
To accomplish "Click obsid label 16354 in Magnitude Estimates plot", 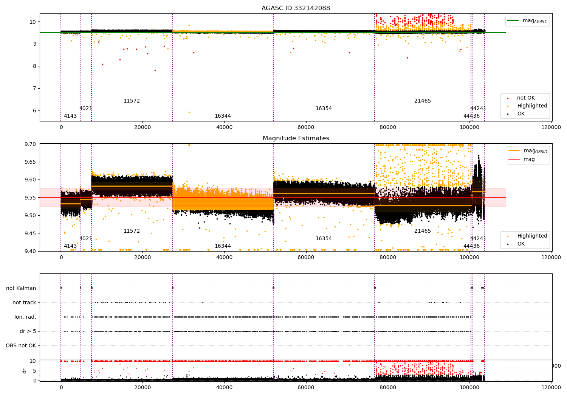I will (324, 239).
